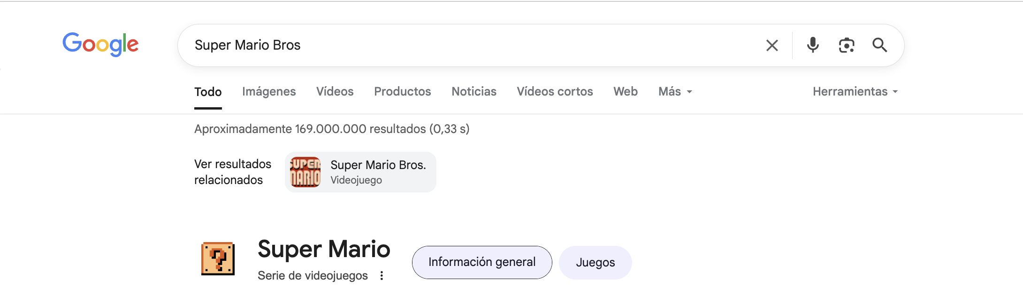Screen dimensions: 1023x295
Task: Start voice search with microphone icon
Action: coord(813,45)
